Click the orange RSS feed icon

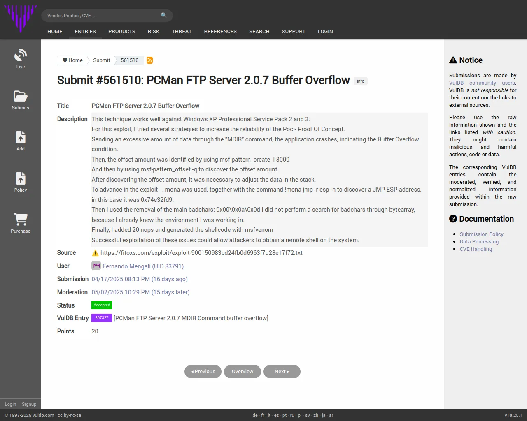[x=150, y=60]
